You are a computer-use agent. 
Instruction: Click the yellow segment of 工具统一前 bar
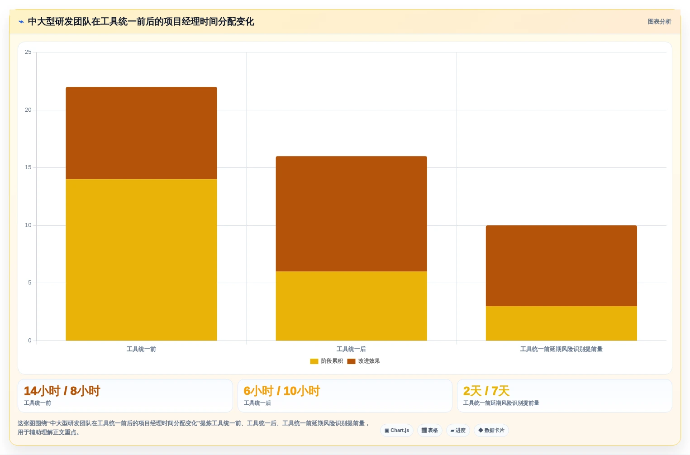tap(141, 260)
